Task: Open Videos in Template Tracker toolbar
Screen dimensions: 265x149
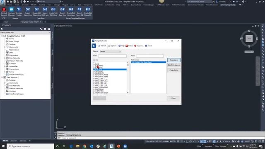Action: click(x=129, y=46)
